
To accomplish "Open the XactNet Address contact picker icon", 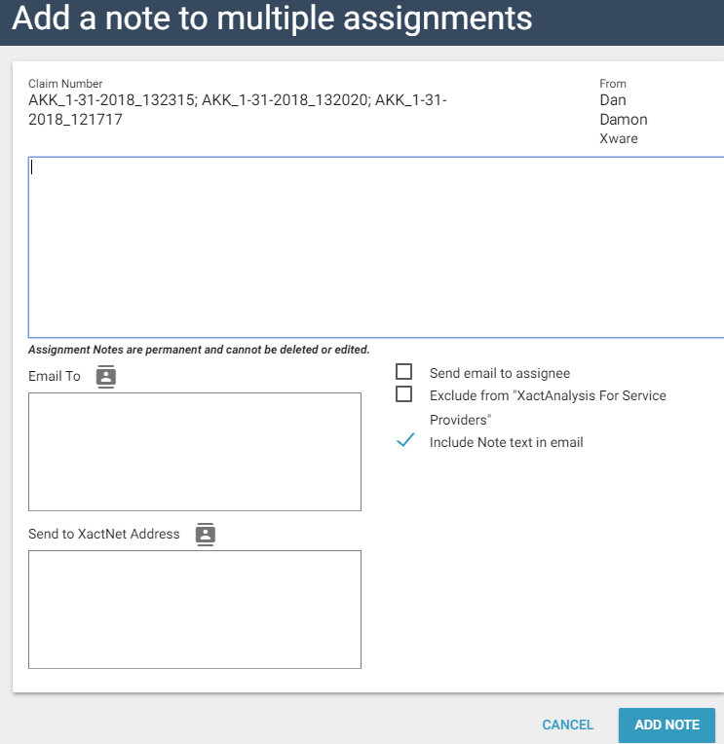I will [x=205, y=534].
